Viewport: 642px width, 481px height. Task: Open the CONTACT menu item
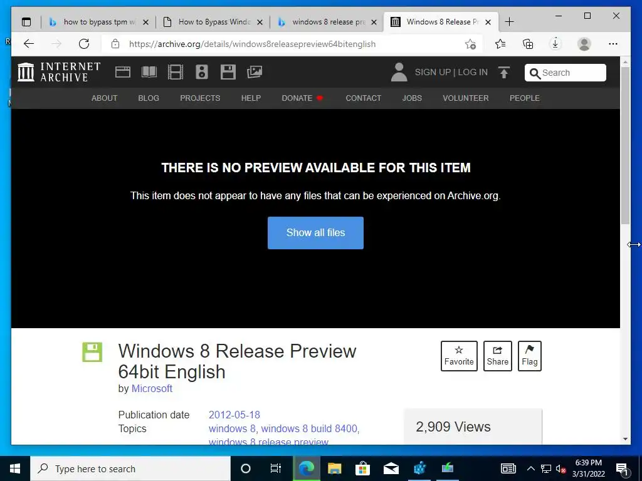click(x=364, y=98)
